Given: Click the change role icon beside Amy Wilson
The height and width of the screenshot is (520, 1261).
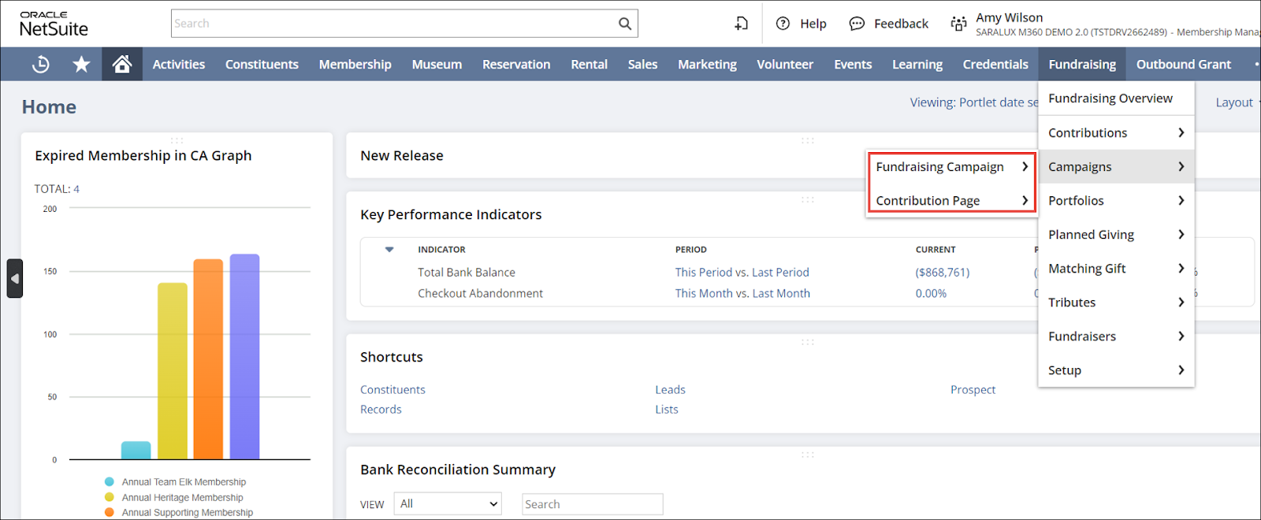Looking at the screenshot, I should (x=958, y=24).
